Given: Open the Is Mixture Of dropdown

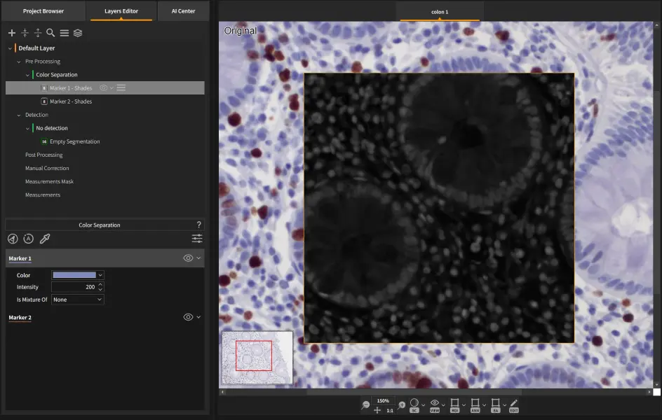Looking at the screenshot, I should (x=78, y=300).
